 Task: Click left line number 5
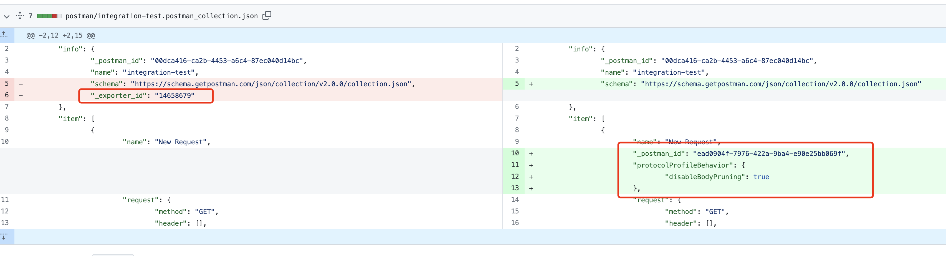tap(6, 83)
